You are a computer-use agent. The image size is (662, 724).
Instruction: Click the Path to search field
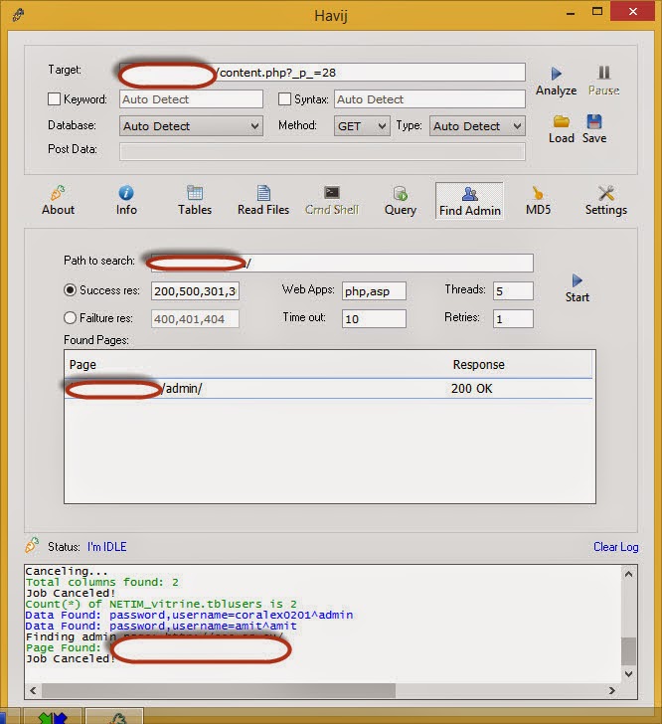click(x=342, y=263)
